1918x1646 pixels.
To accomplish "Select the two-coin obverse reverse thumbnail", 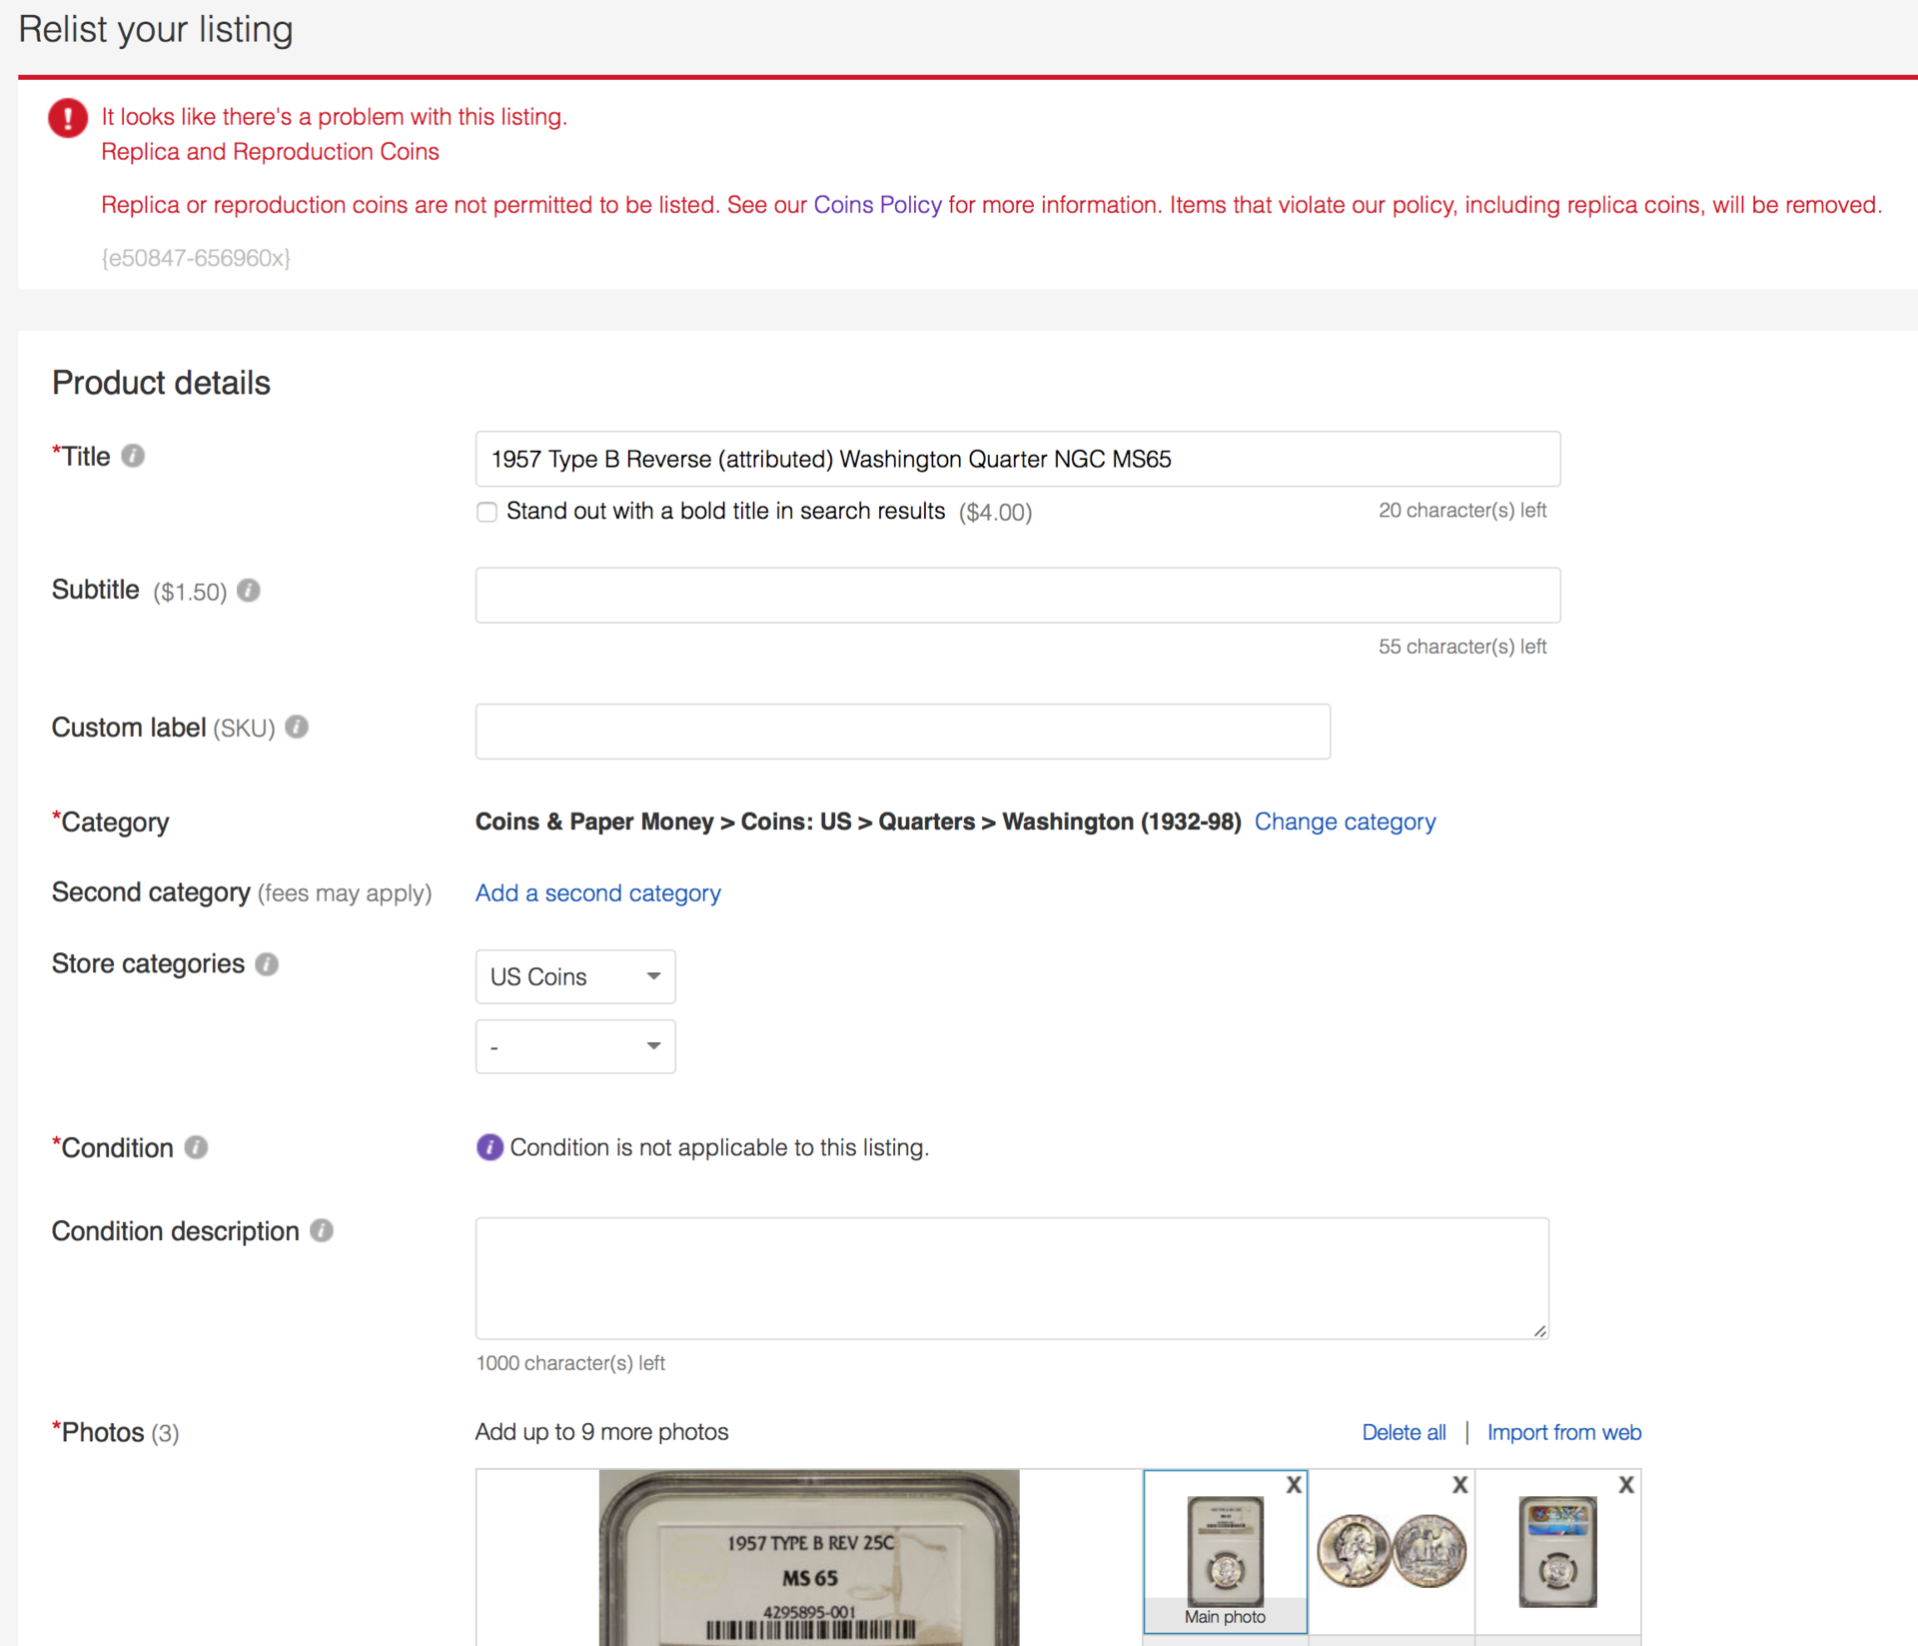I will click(1391, 1551).
